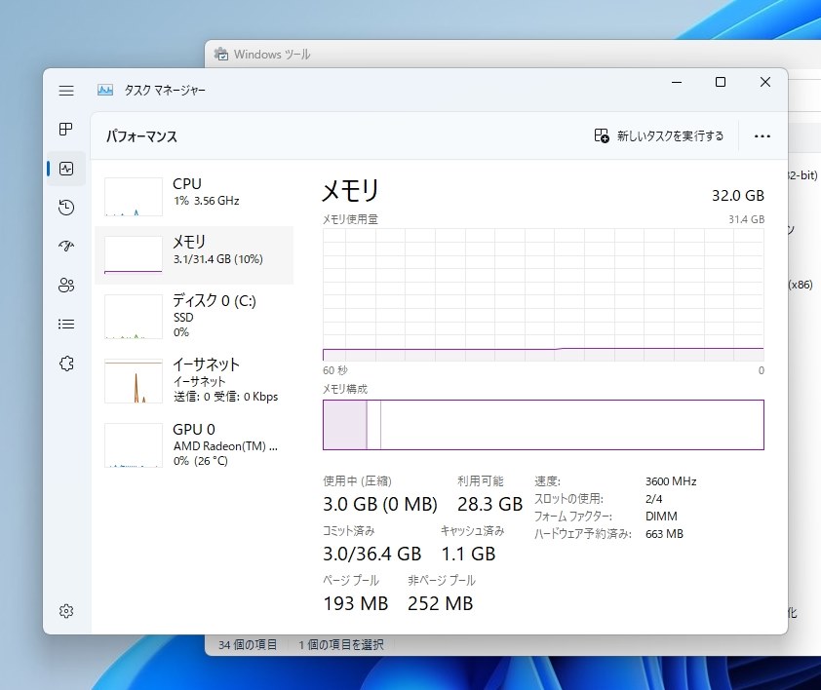Minimize the Task Manager window
The image size is (821, 690).
click(677, 82)
